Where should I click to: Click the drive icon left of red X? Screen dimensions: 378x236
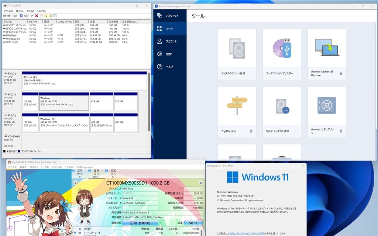(x=32, y=16)
